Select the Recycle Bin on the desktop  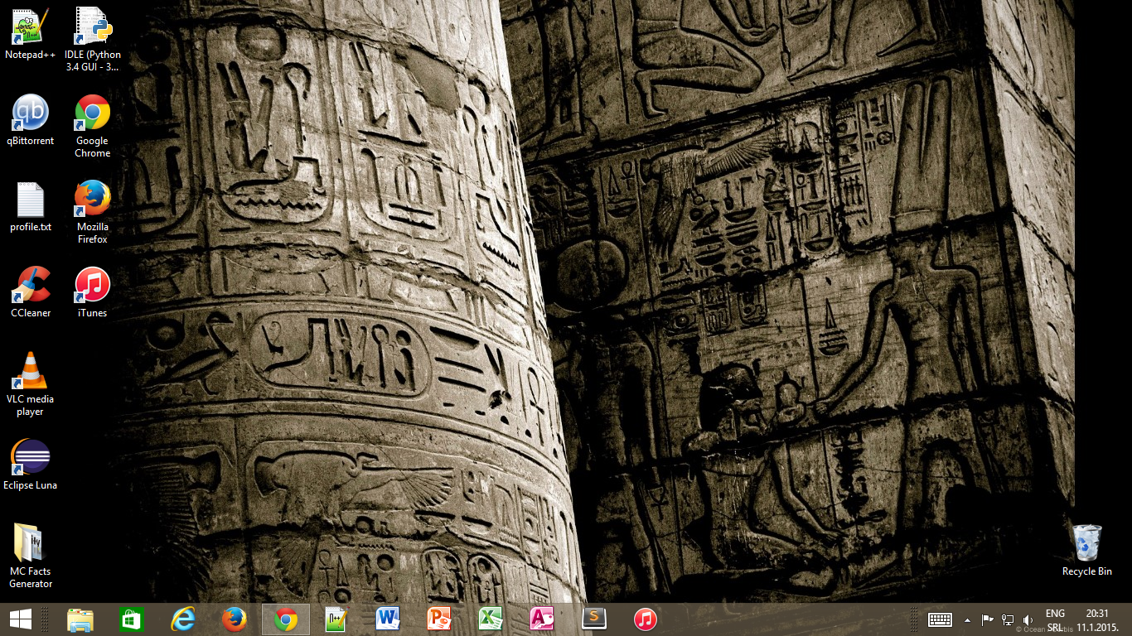point(1086,551)
